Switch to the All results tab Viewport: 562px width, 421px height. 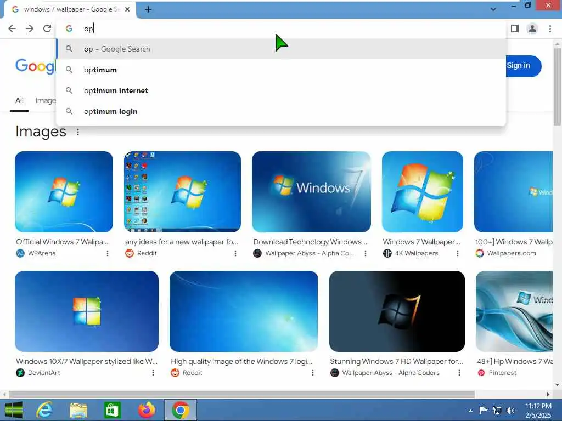[x=19, y=101]
